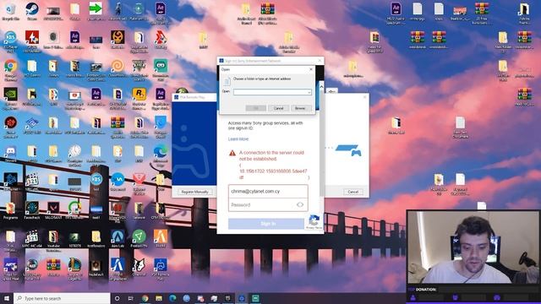
Task: Select the Overwolf wolf desktop icon
Action: [x=139, y=268]
